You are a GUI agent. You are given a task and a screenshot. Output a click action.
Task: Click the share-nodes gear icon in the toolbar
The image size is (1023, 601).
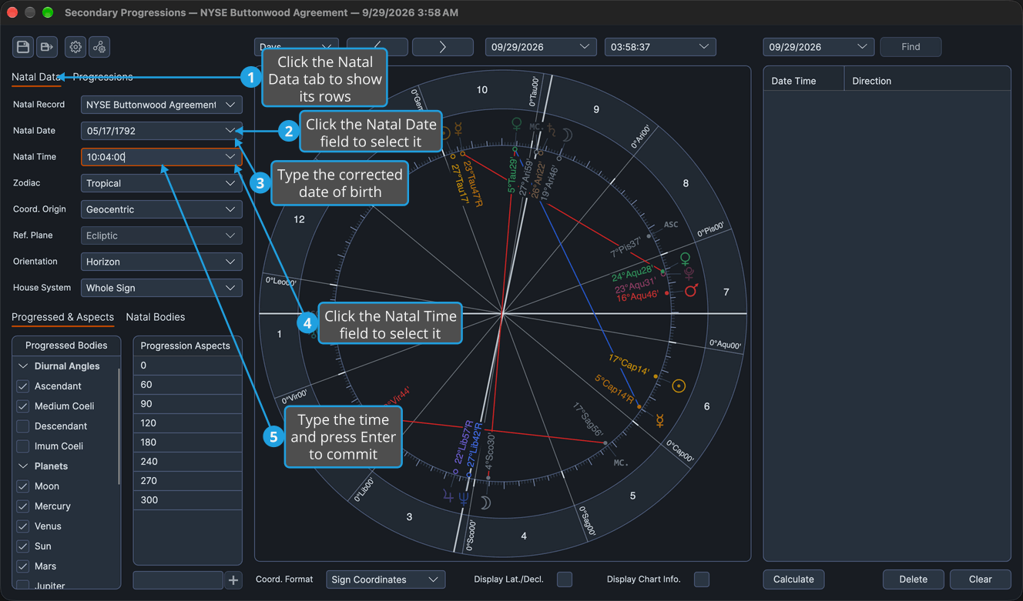click(x=99, y=47)
